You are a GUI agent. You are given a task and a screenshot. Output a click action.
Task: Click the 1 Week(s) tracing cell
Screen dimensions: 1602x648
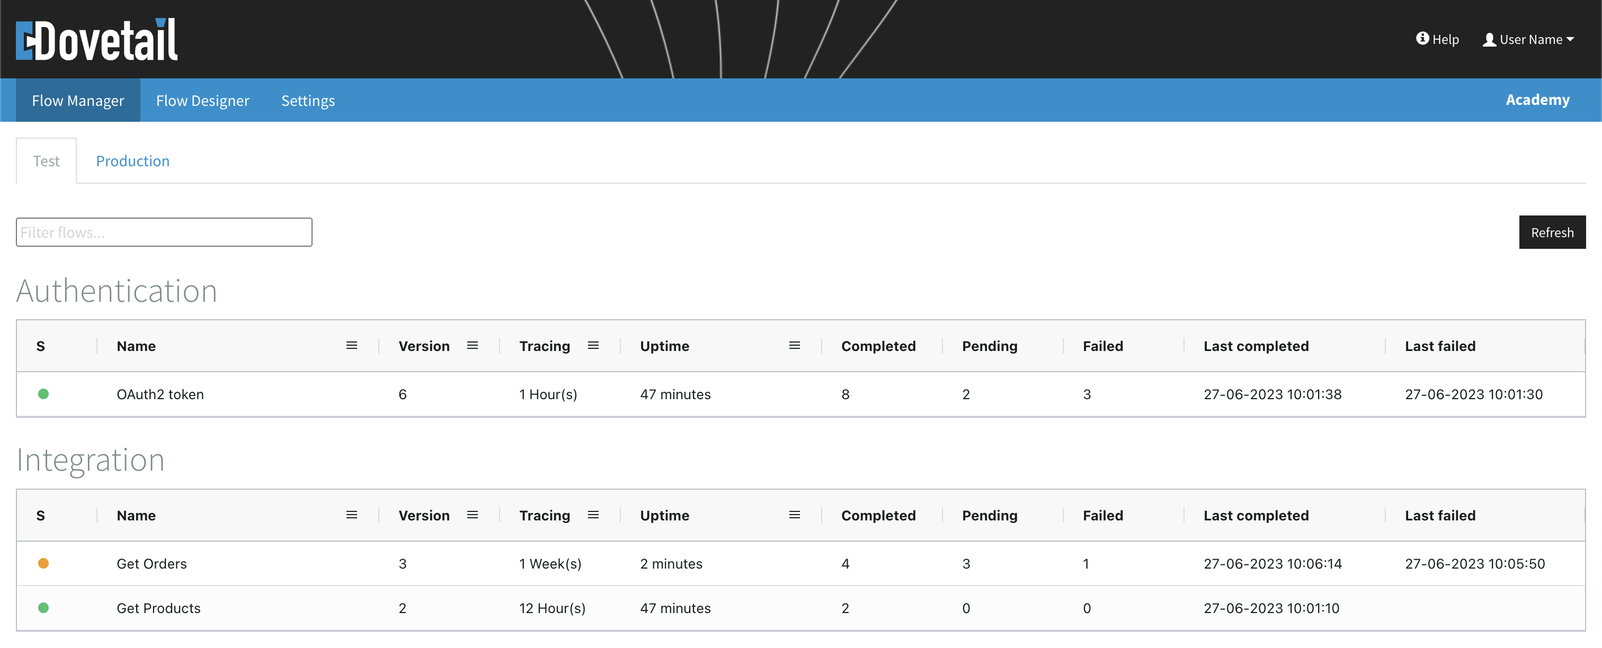pyautogui.click(x=550, y=563)
